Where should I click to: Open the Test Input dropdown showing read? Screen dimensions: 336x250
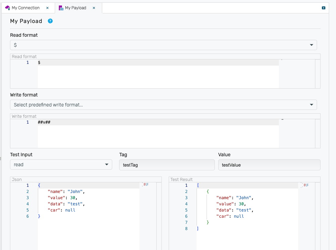point(61,164)
